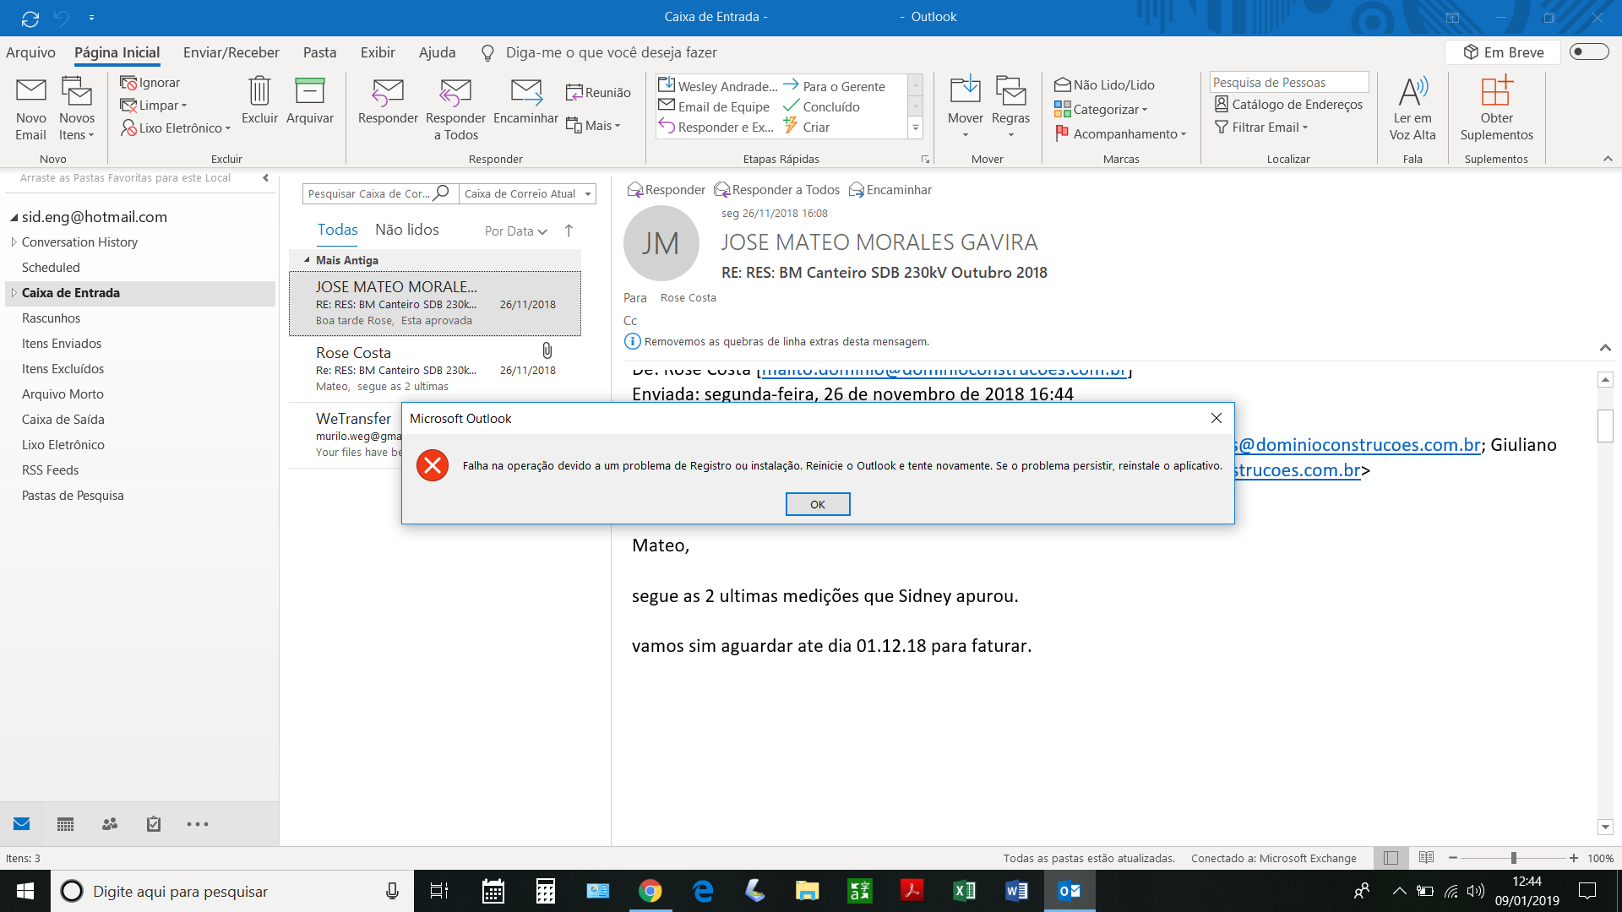Click the Responder ribbon icon
The width and height of the screenshot is (1622, 912).
click(x=388, y=91)
